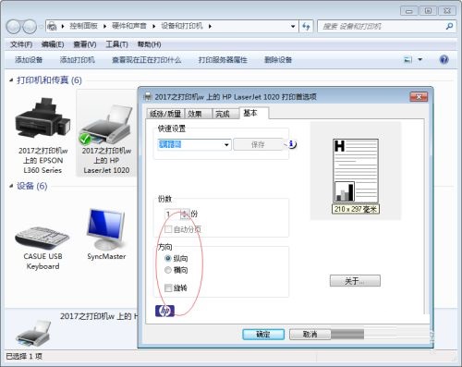This screenshot has width=462, height=367.
Task: Enable the rotate (旋转) checkbox
Action: [168, 288]
